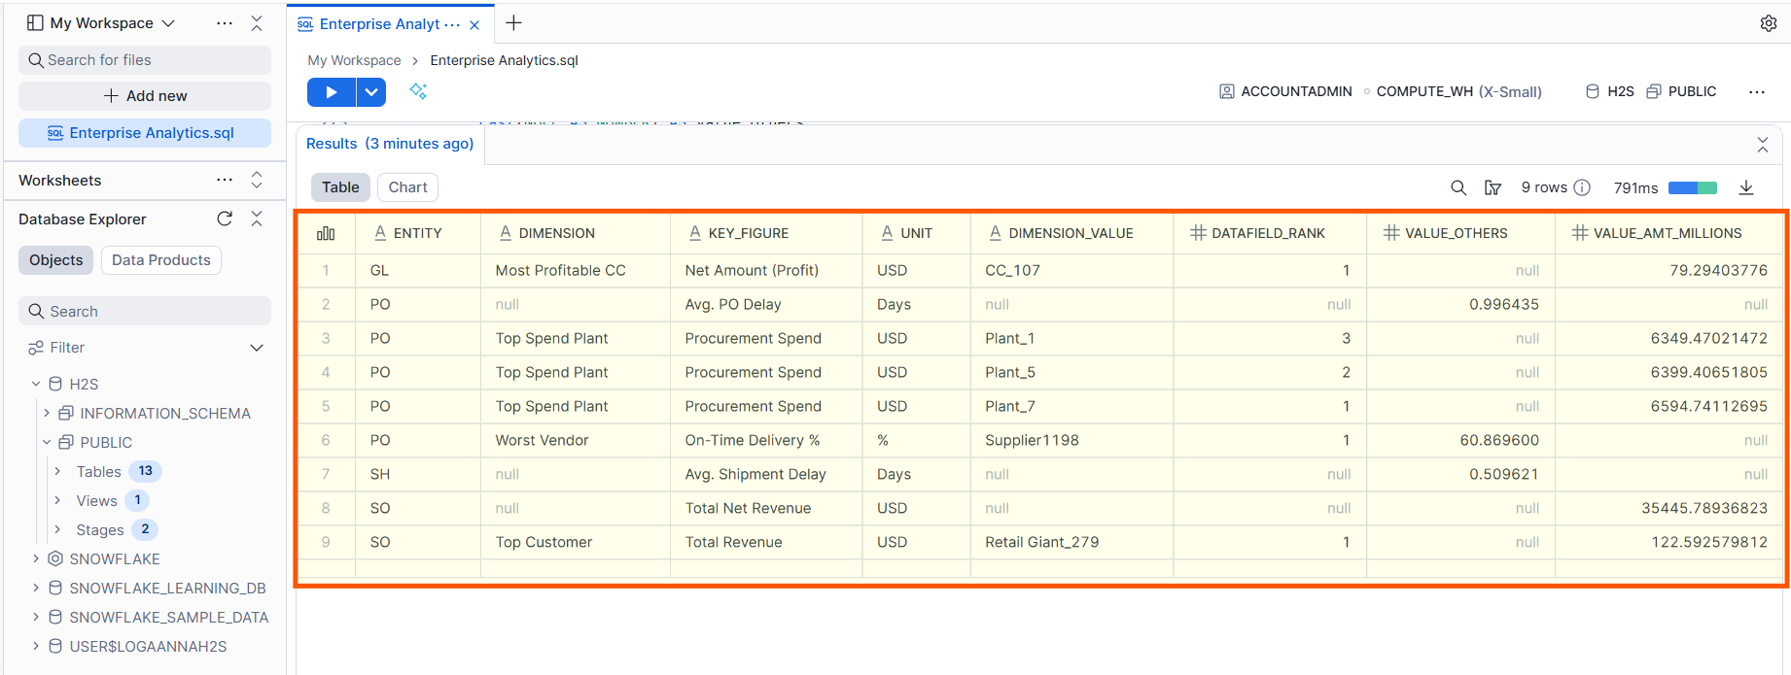Select the Data Products toggle
Image resolution: width=1791 pixels, height=675 pixels.
click(160, 260)
